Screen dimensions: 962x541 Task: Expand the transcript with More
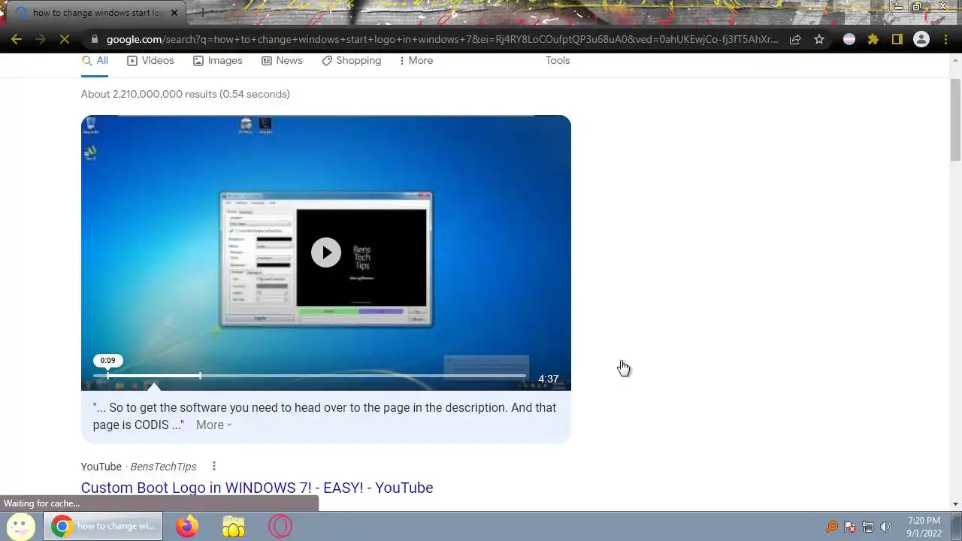click(213, 425)
